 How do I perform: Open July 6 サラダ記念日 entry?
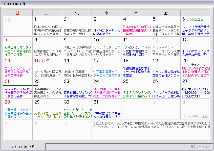[195, 19]
